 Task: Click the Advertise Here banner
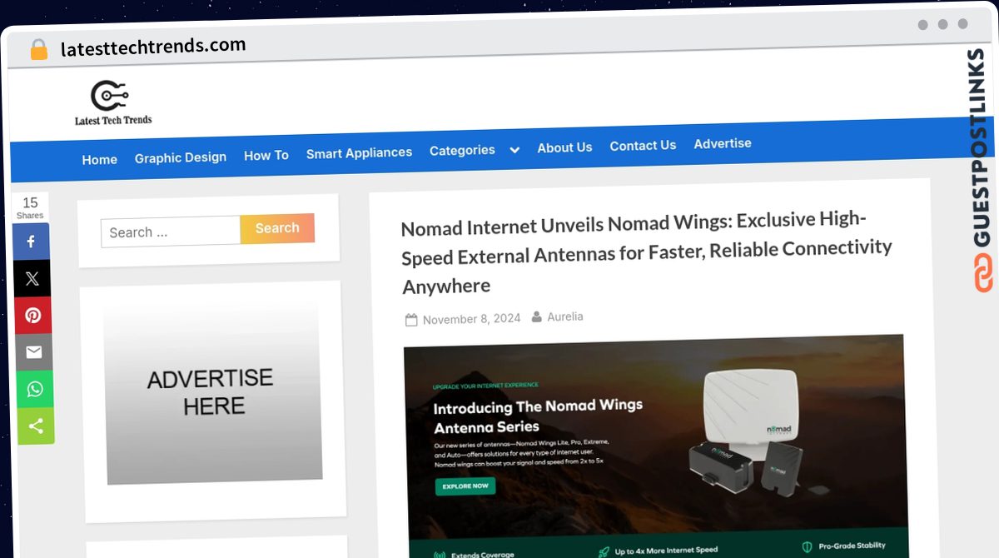[213, 391]
